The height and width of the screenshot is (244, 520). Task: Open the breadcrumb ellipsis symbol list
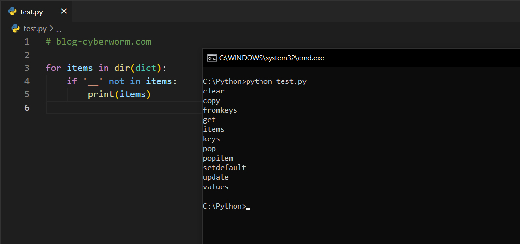click(59, 29)
